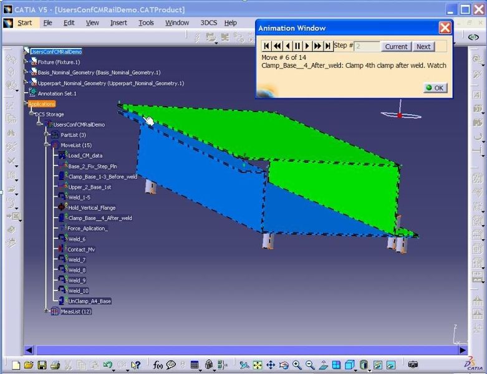Screen dimensions: 487x374
Task: Select the Pan tool icon
Action: [x=271, y=365]
